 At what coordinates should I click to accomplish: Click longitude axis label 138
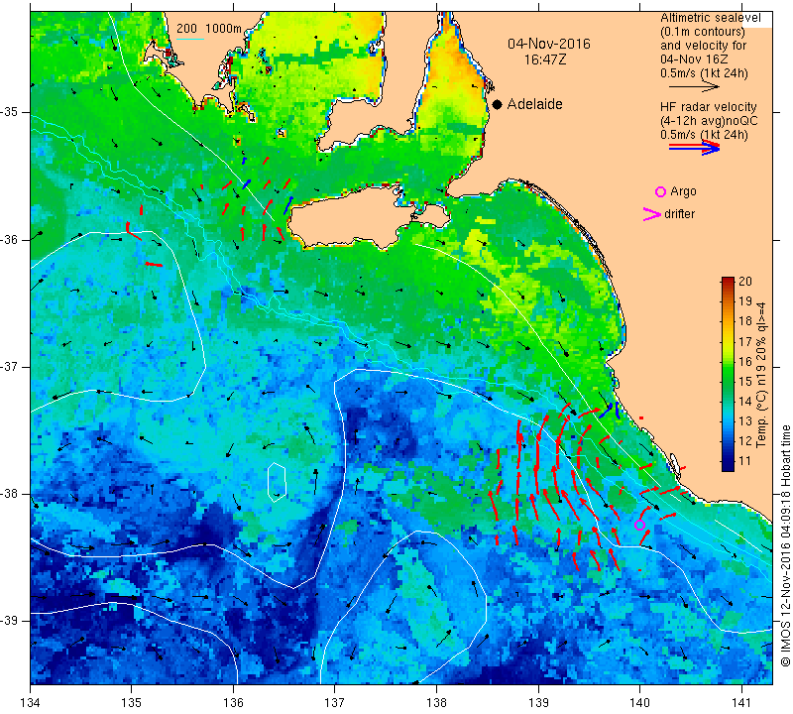coord(436,703)
